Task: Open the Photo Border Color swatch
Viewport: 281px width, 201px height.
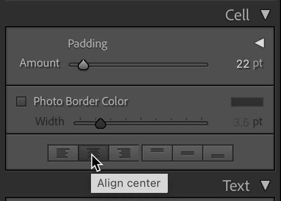Action: [247, 102]
